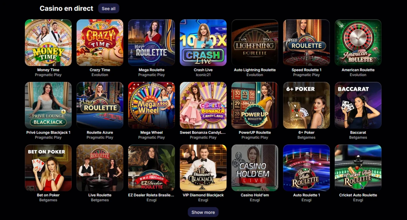Launch the Bet on Poker tile

[x=48, y=168]
